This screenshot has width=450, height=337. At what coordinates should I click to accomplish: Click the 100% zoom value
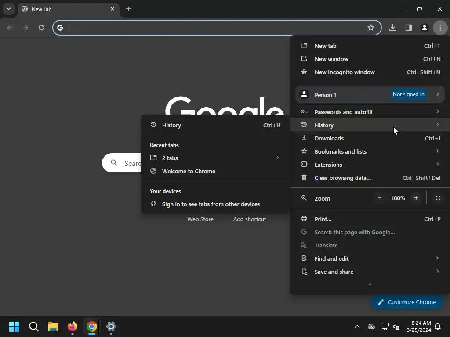pyautogui.click(x=398, y=198)
